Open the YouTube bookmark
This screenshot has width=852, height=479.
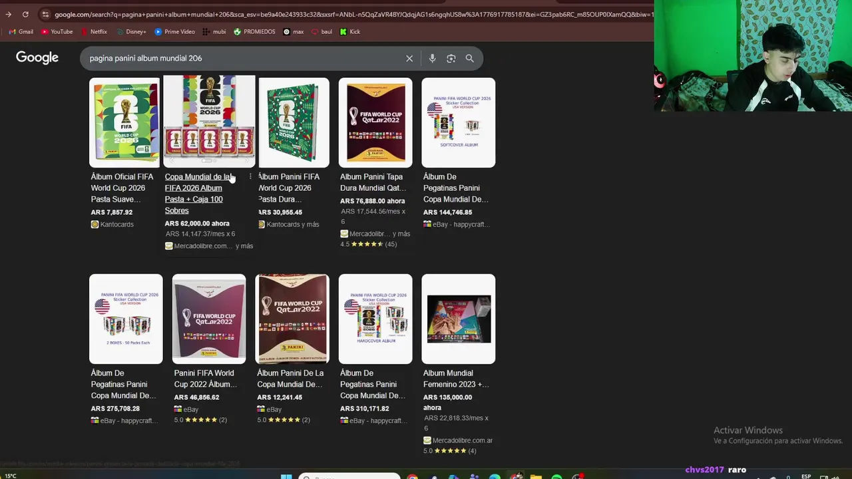pyautogui.click(x=57, y=31)
